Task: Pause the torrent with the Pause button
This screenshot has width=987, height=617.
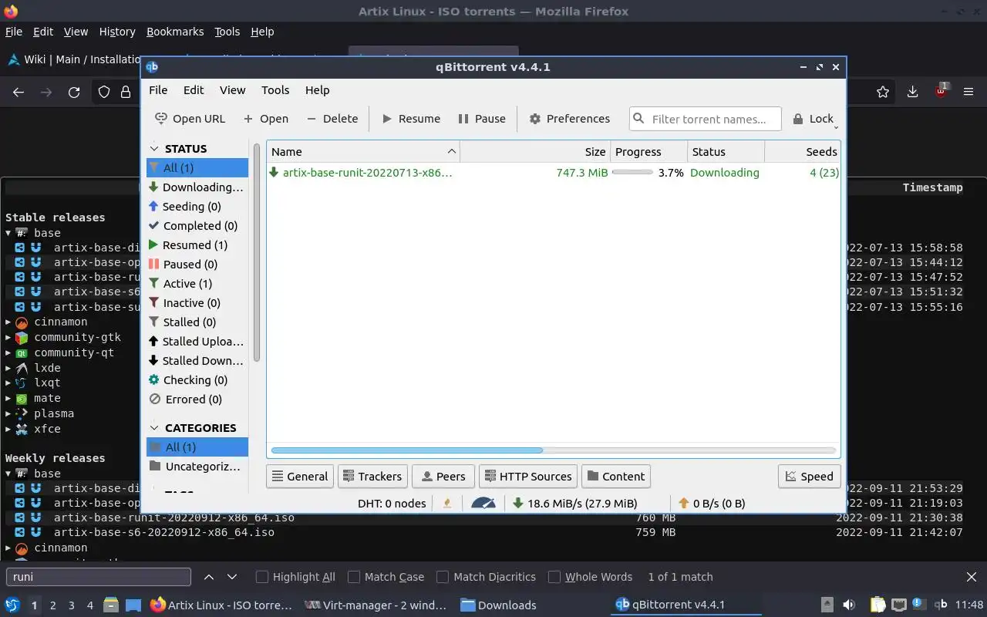Action: point(482,119)
